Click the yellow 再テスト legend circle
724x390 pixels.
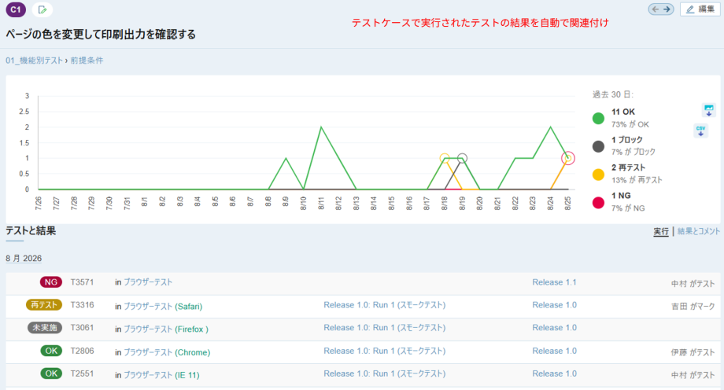[598, 175]
